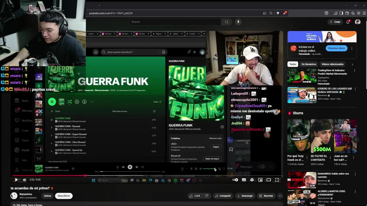The image size is (367, 206).
Task: Click the Unirse button
Action: click(47, 196)
